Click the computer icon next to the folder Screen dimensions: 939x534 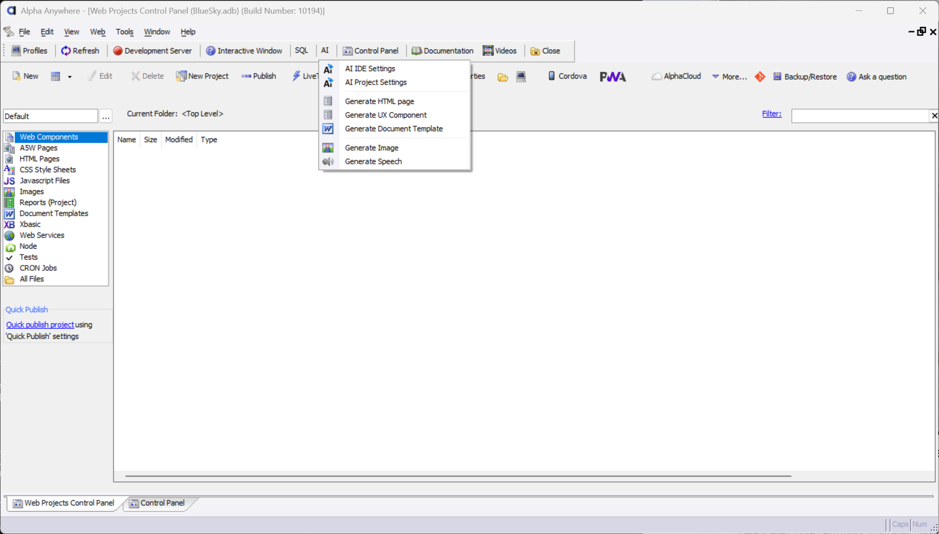521,76
